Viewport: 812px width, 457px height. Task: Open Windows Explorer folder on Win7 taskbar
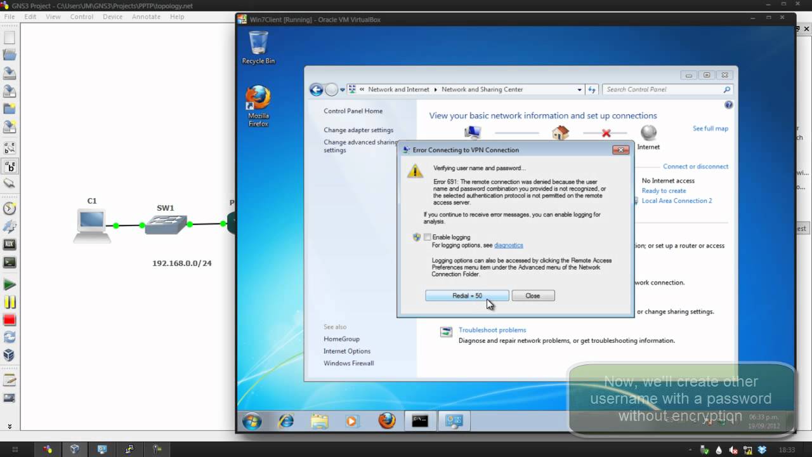pyautogui.click(x=320, y=421)
